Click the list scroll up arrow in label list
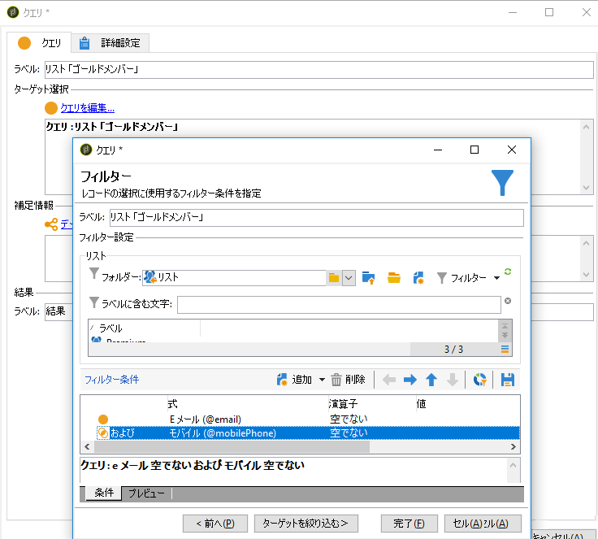598x539 pixels. [x=505, y=326]
